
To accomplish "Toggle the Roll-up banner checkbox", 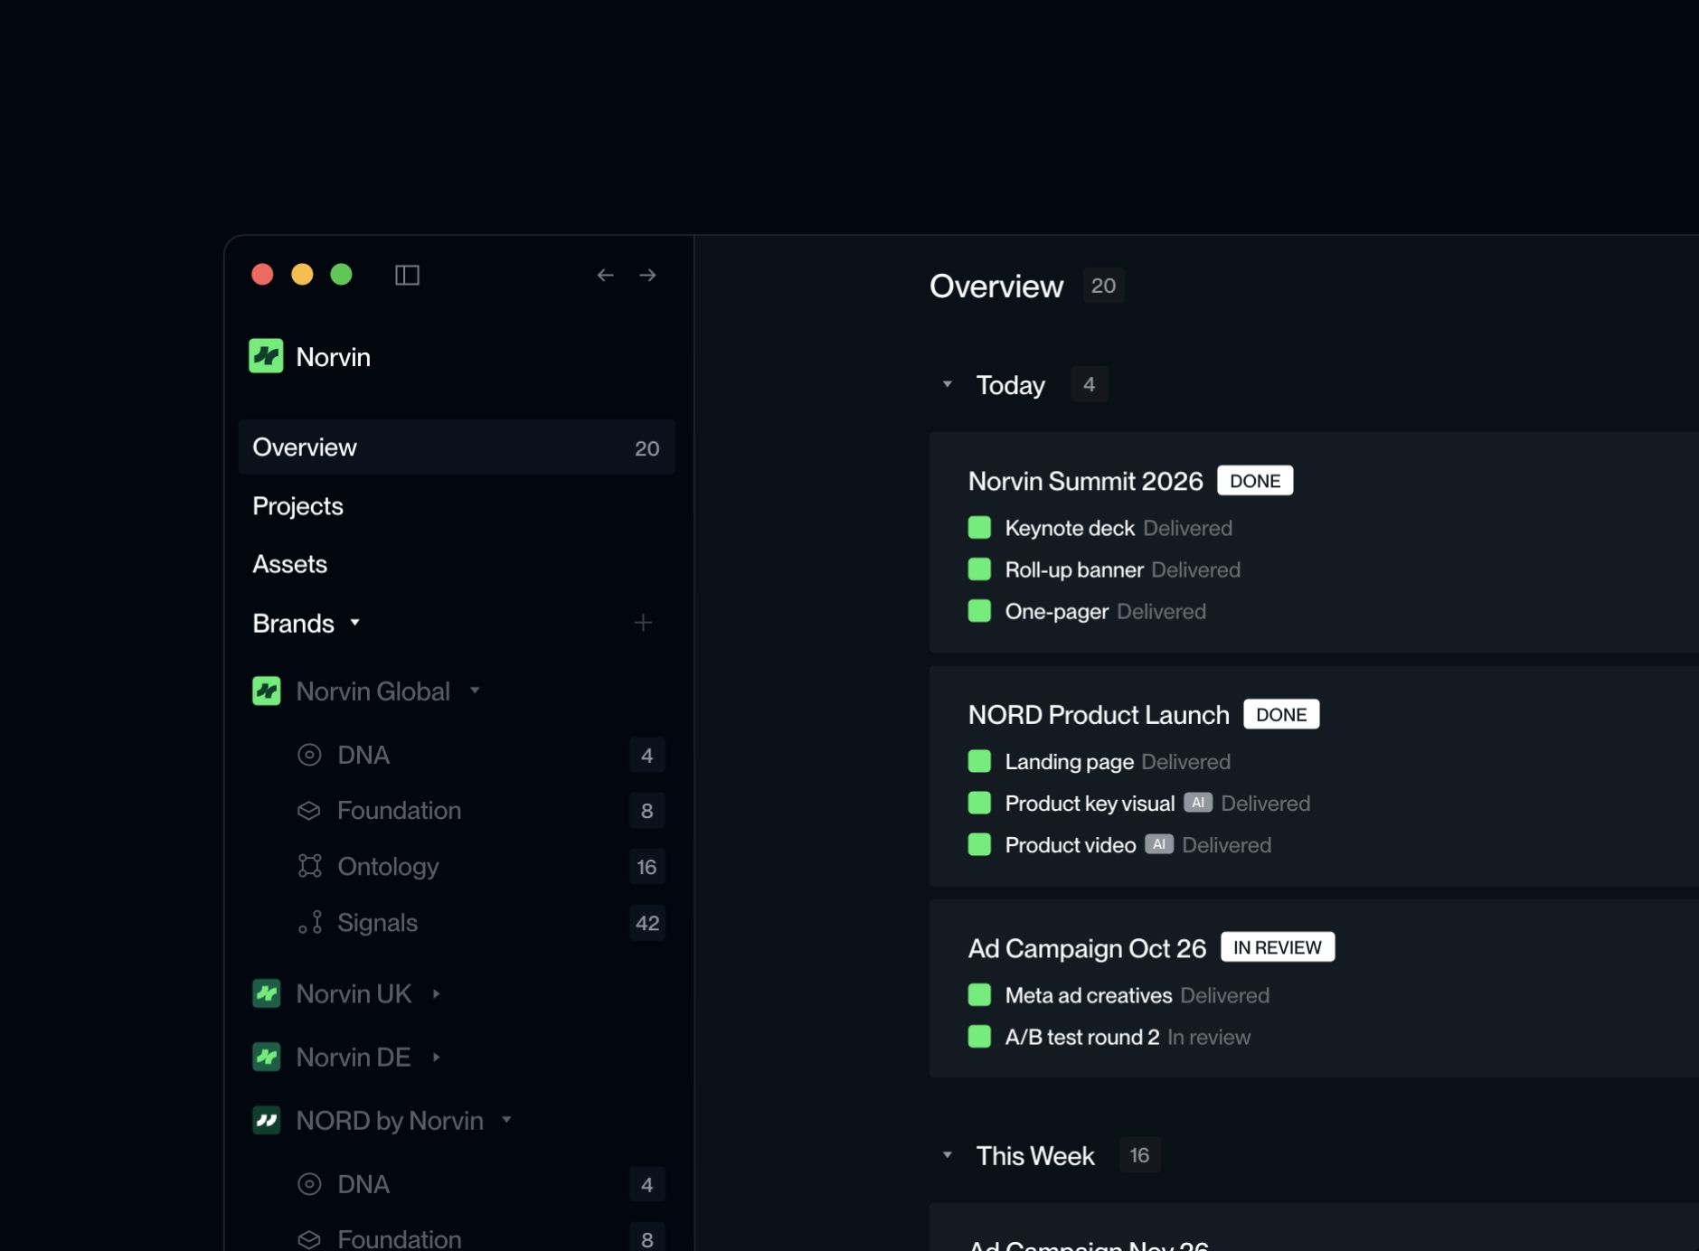I will pyautogui.click(x=979, y=569).
